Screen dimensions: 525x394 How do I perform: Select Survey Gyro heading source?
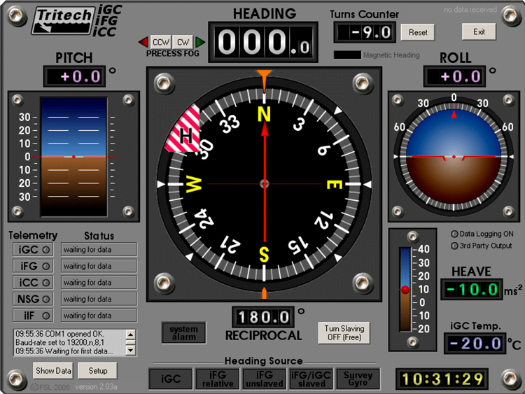[x=358, y=379]
